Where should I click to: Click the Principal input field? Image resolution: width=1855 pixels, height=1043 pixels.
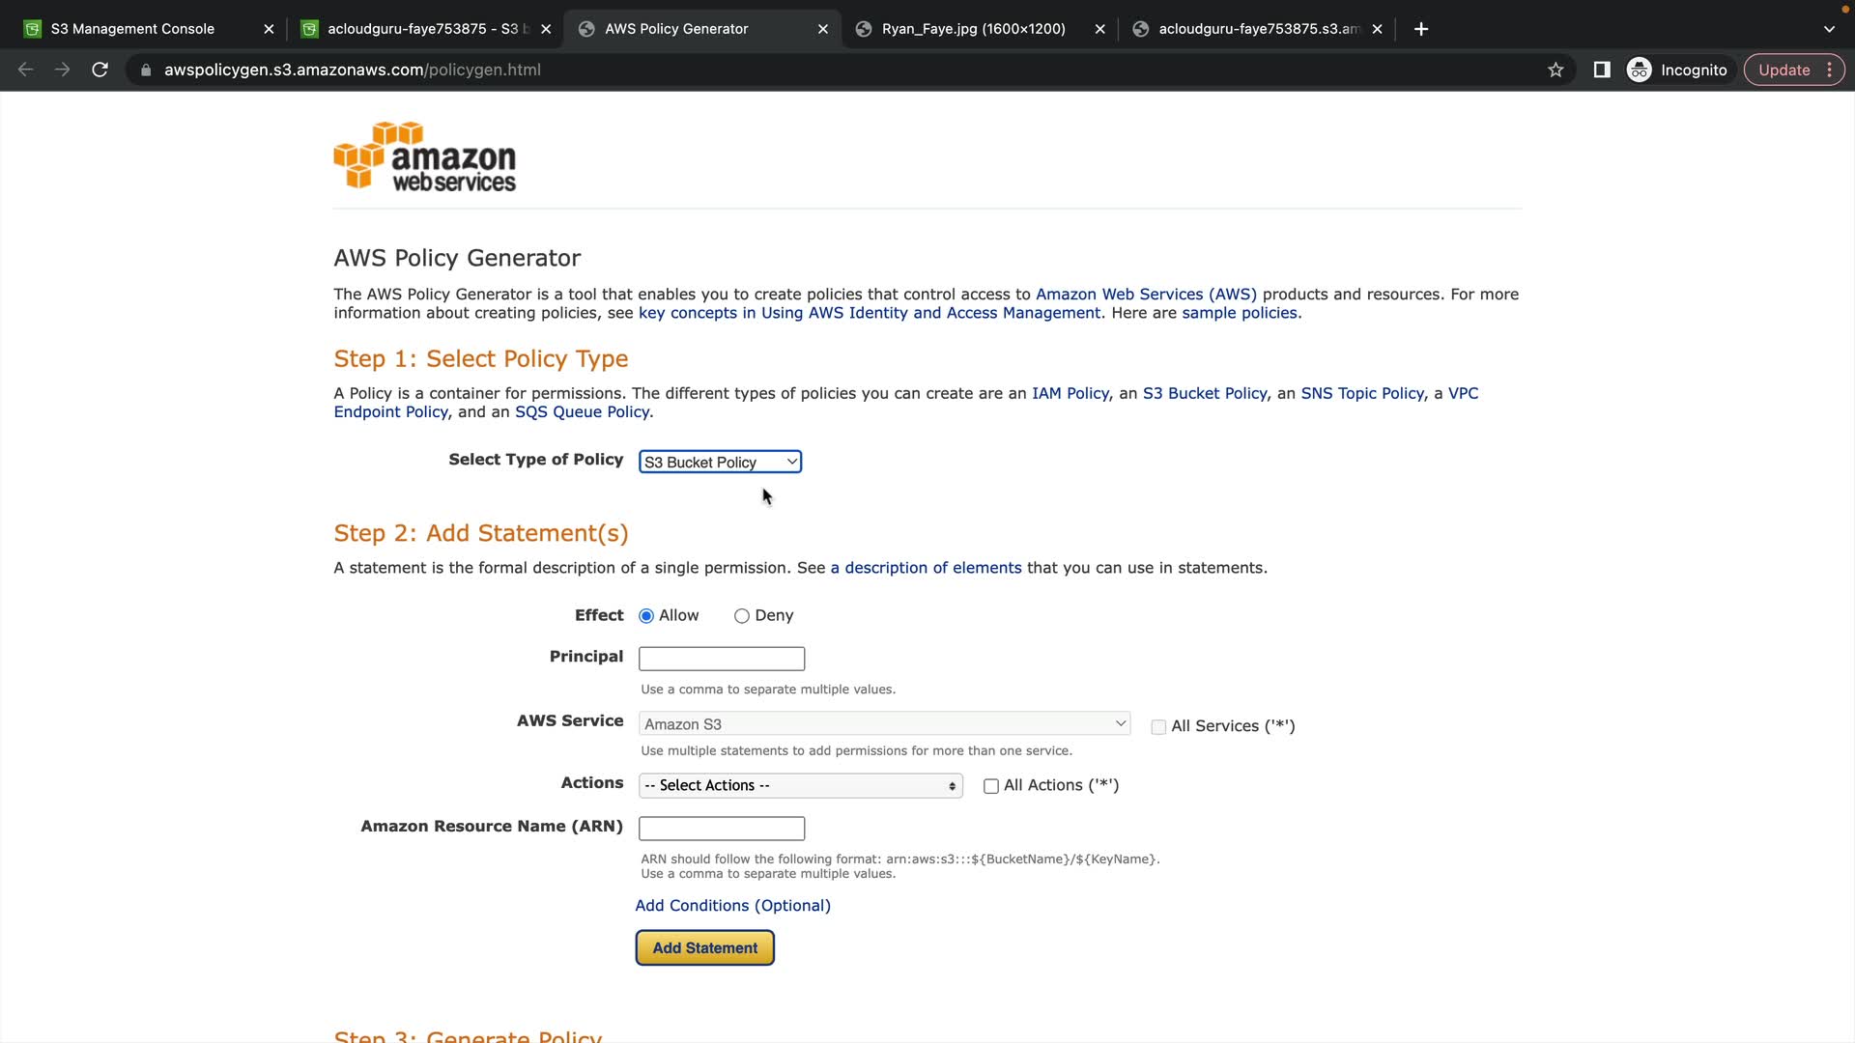click(721, 659)
